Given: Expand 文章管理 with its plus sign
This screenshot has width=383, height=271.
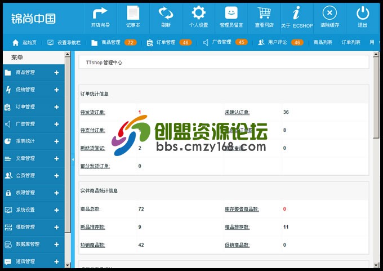Looking at the screenshot, I should (56, 158).
